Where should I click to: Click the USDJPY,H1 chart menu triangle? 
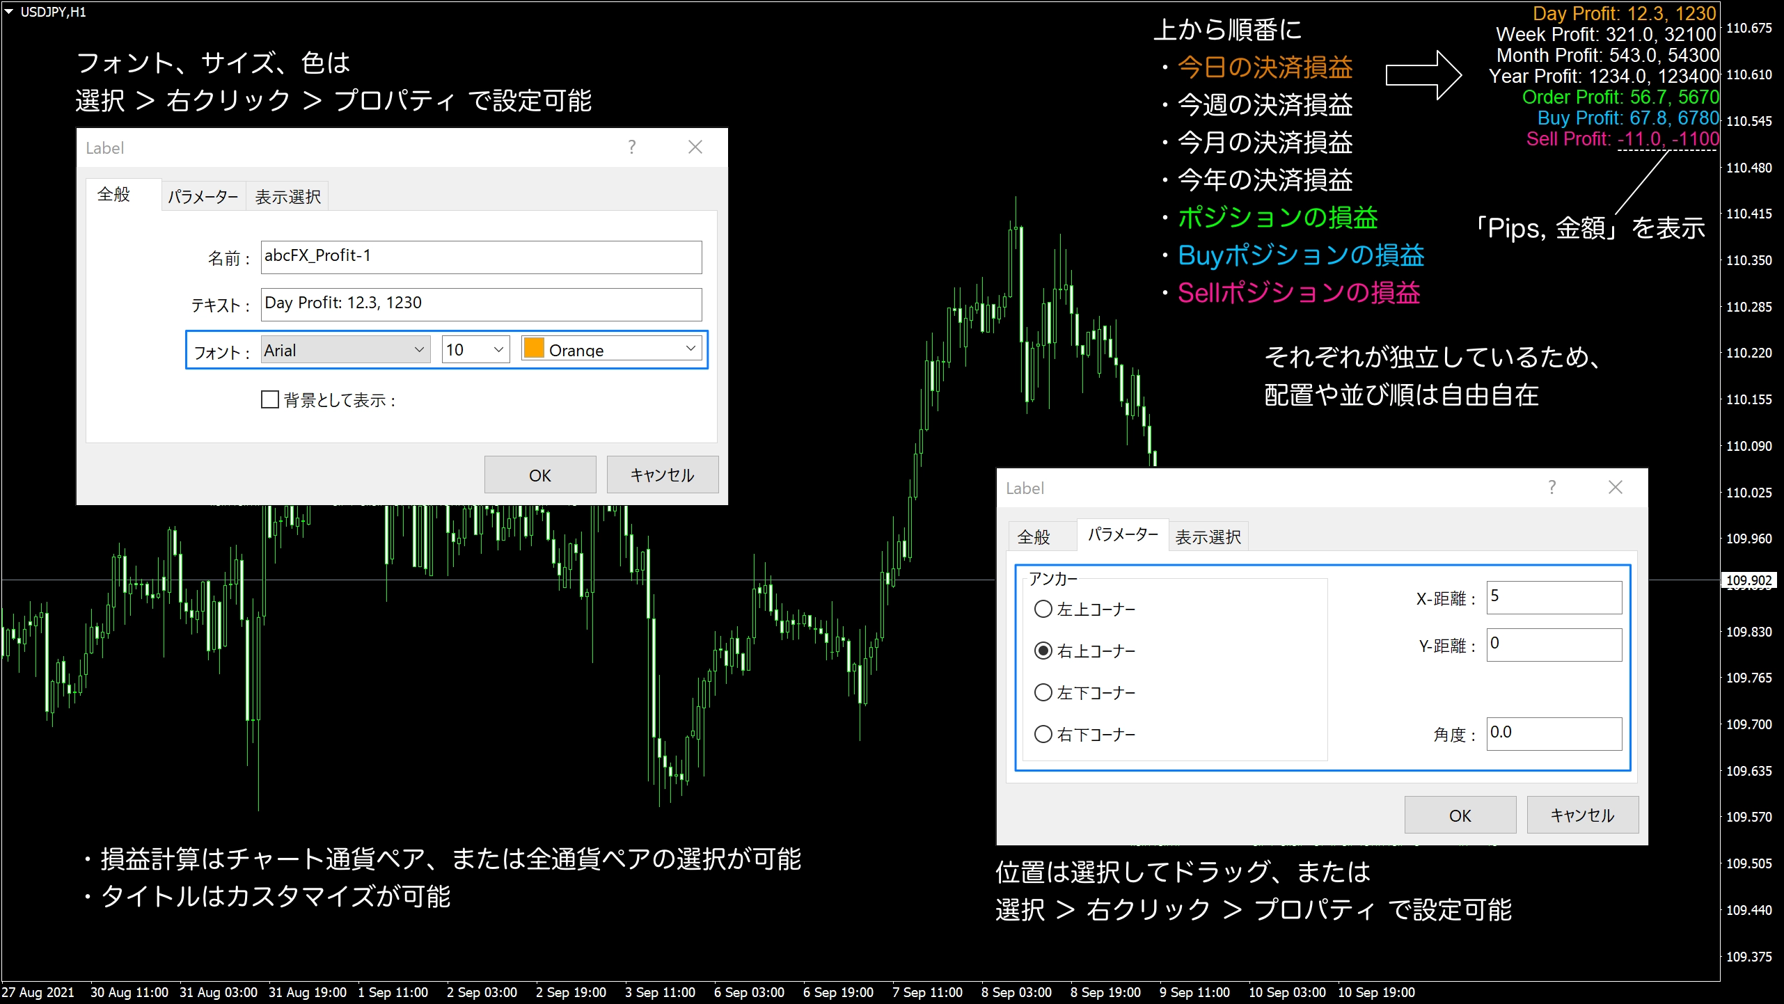point(8,12)
